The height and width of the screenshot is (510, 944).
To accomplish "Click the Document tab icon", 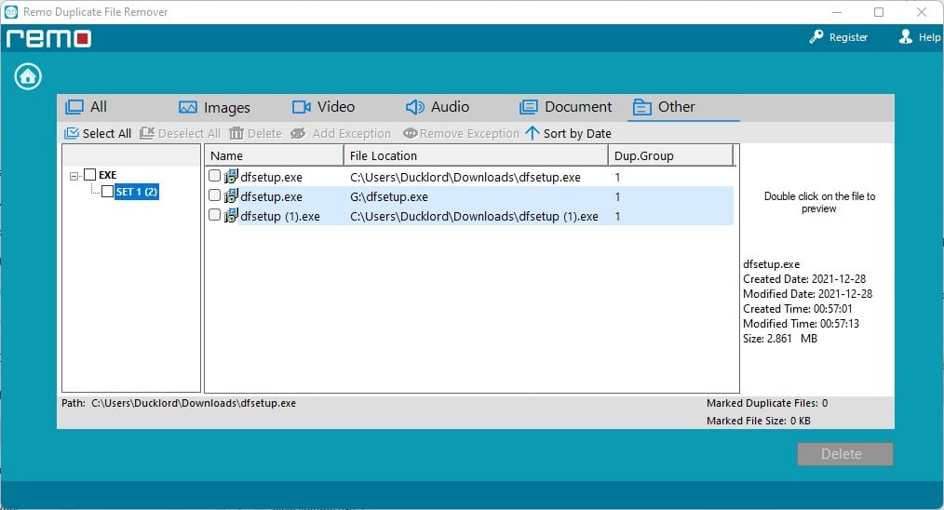I will pos(528,107).
